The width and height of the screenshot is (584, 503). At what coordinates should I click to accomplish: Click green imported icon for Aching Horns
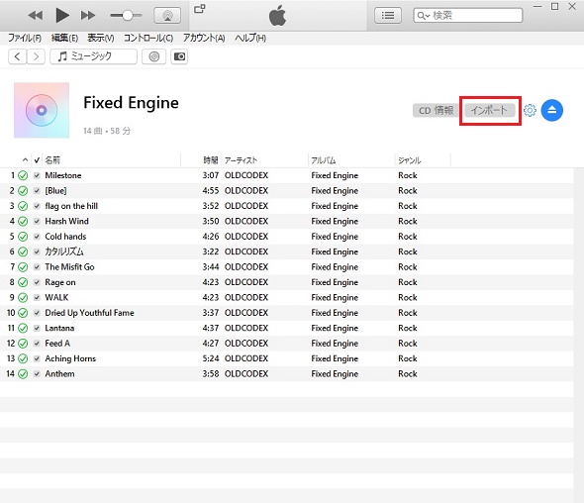click(23, 358)
